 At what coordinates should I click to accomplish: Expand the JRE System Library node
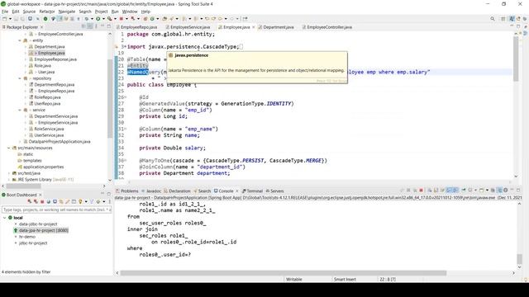tap(8, 180)
